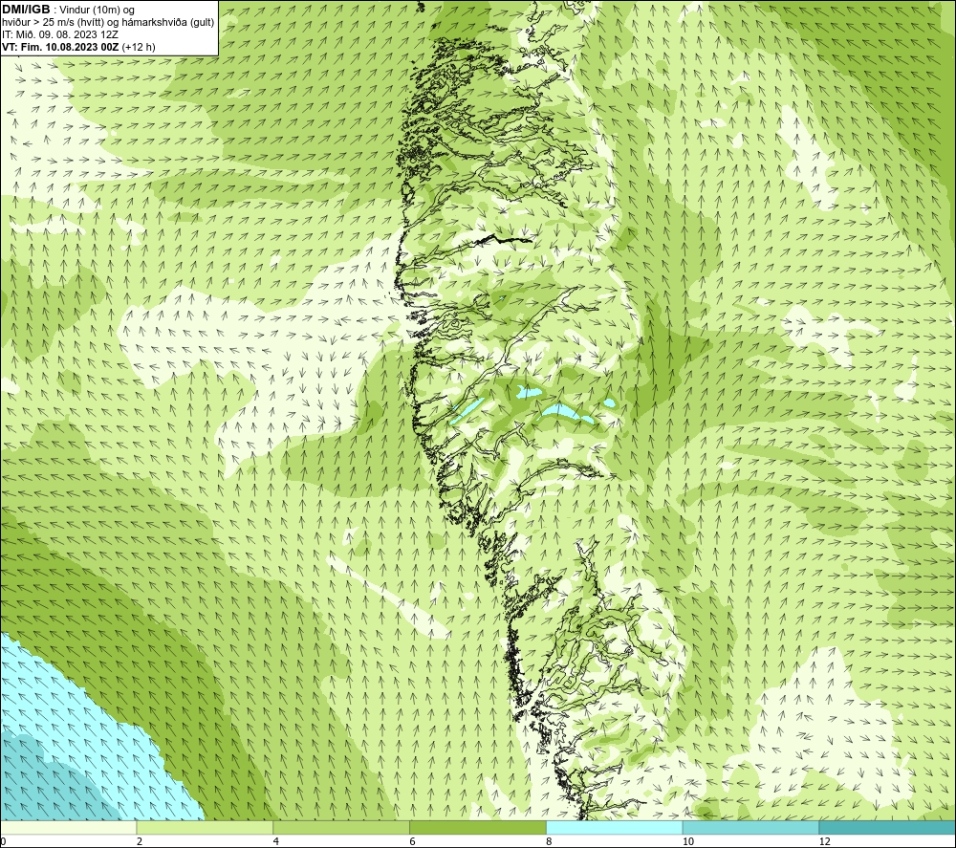Select the 10–12 m/s medium cyan color segment

tap(751, 827)
